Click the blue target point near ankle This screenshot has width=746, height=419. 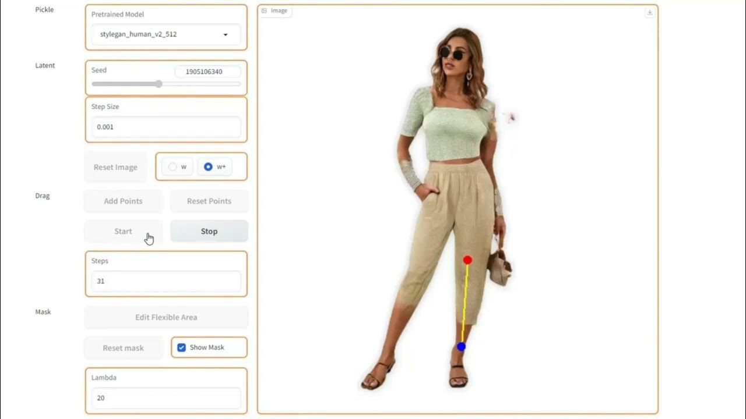click(461, 346)
